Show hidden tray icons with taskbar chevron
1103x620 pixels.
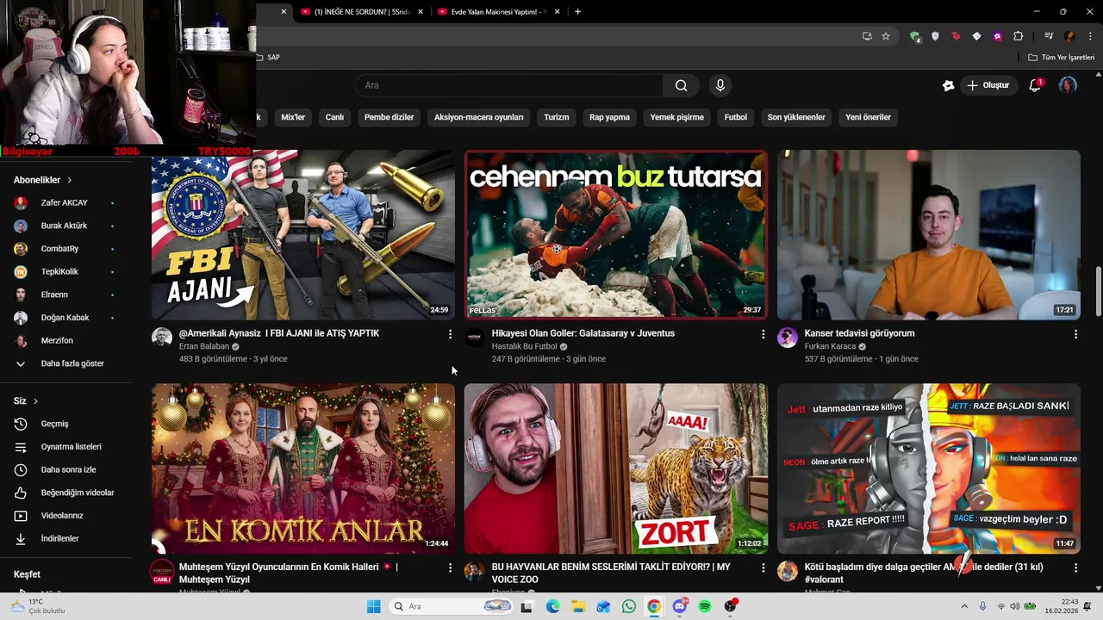click(964, 606)
